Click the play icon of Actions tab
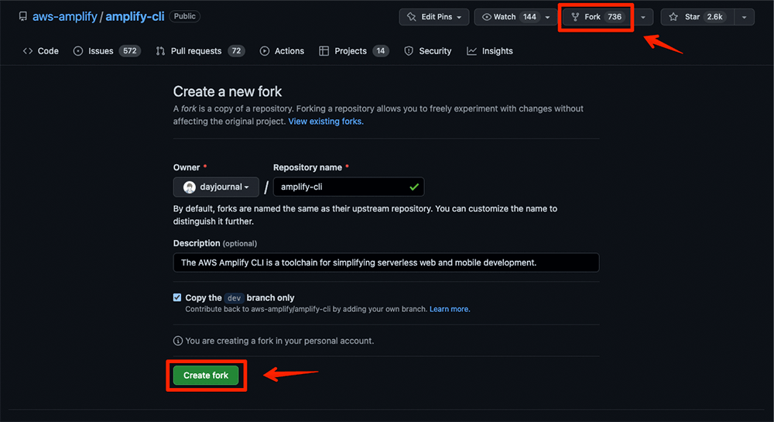Viewport: 774px width, 422px height. [x=265, y=51]
